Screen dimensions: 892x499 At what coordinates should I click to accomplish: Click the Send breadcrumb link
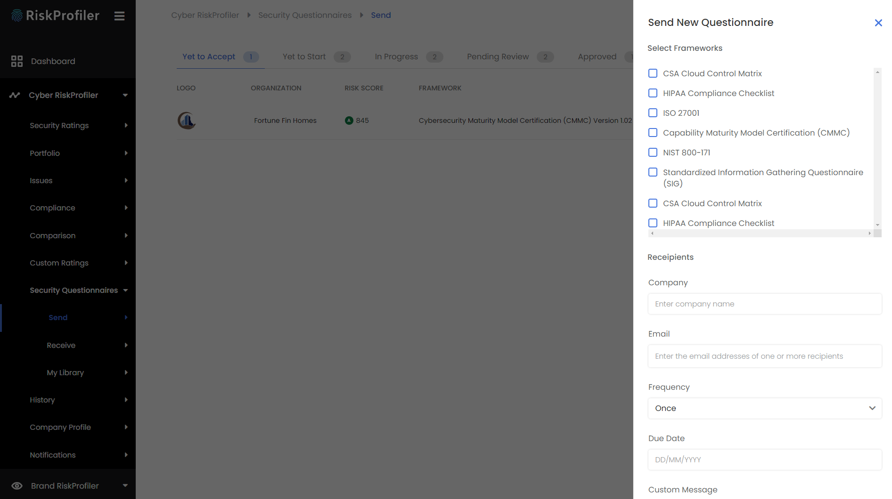tap(381, 15)
